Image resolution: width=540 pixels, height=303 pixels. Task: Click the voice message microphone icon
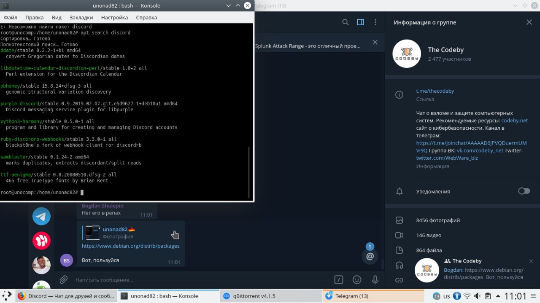[x=375, y=279]
